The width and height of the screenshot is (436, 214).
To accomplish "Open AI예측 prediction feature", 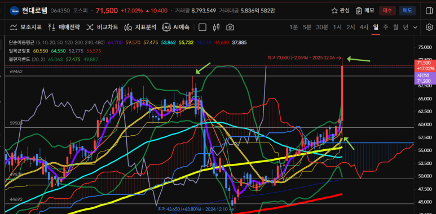I will 176,27.
